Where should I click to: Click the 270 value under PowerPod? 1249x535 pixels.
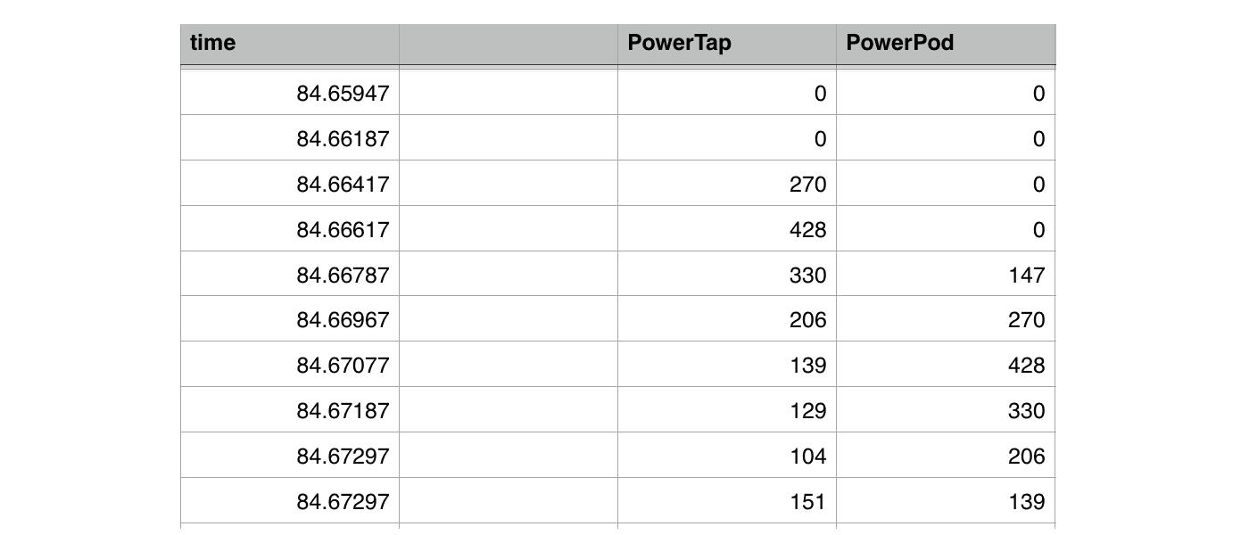1026,320
